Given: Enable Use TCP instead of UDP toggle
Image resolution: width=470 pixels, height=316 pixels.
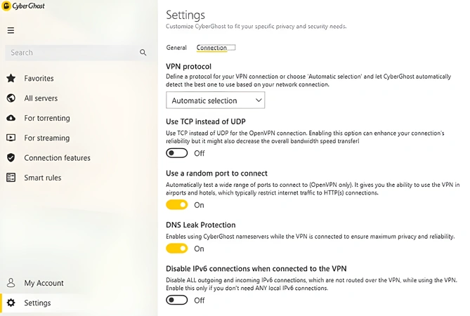Looking at the screenshot, I should (177, 153).
